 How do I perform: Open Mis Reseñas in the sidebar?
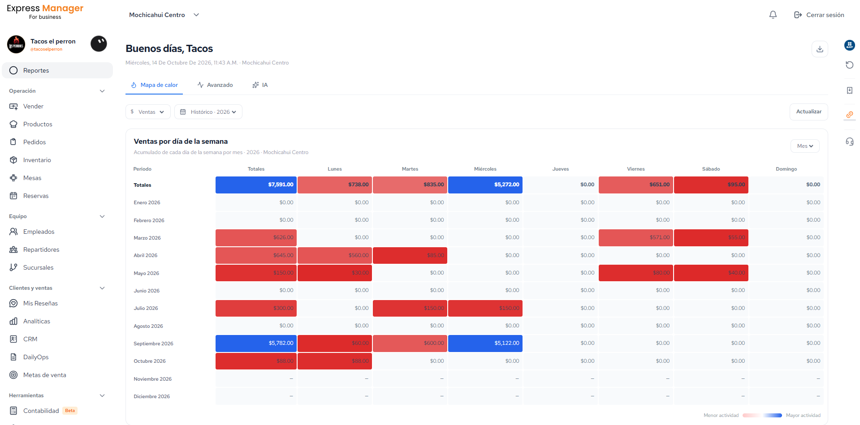[x=57, y=303]
